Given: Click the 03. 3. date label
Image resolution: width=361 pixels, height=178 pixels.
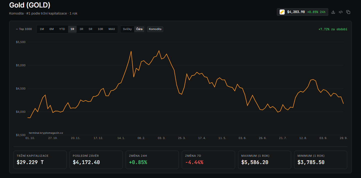Looking at the screenshot, I should point(161,138).
